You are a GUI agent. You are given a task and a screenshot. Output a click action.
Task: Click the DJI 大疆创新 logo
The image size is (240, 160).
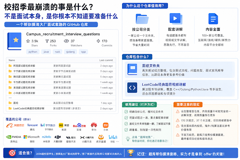point(58,137)
